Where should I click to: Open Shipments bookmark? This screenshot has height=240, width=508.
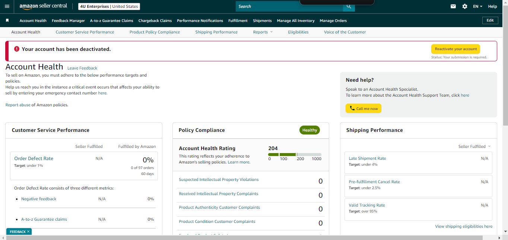(x=262, y=20)
